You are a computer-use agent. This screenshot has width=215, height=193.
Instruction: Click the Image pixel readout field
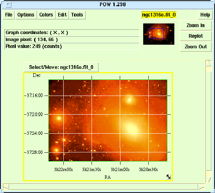(x=72, y=40)
